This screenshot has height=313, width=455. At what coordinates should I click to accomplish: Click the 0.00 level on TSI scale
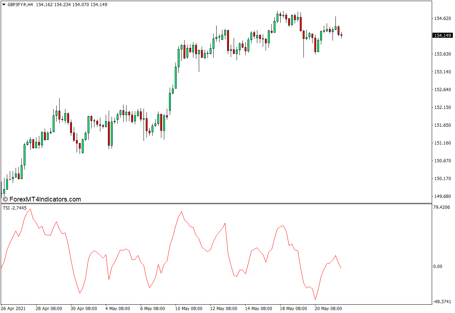coord(437,267)
